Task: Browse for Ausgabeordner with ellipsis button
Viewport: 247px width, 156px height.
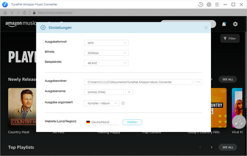Action: [x=198, y=82]
